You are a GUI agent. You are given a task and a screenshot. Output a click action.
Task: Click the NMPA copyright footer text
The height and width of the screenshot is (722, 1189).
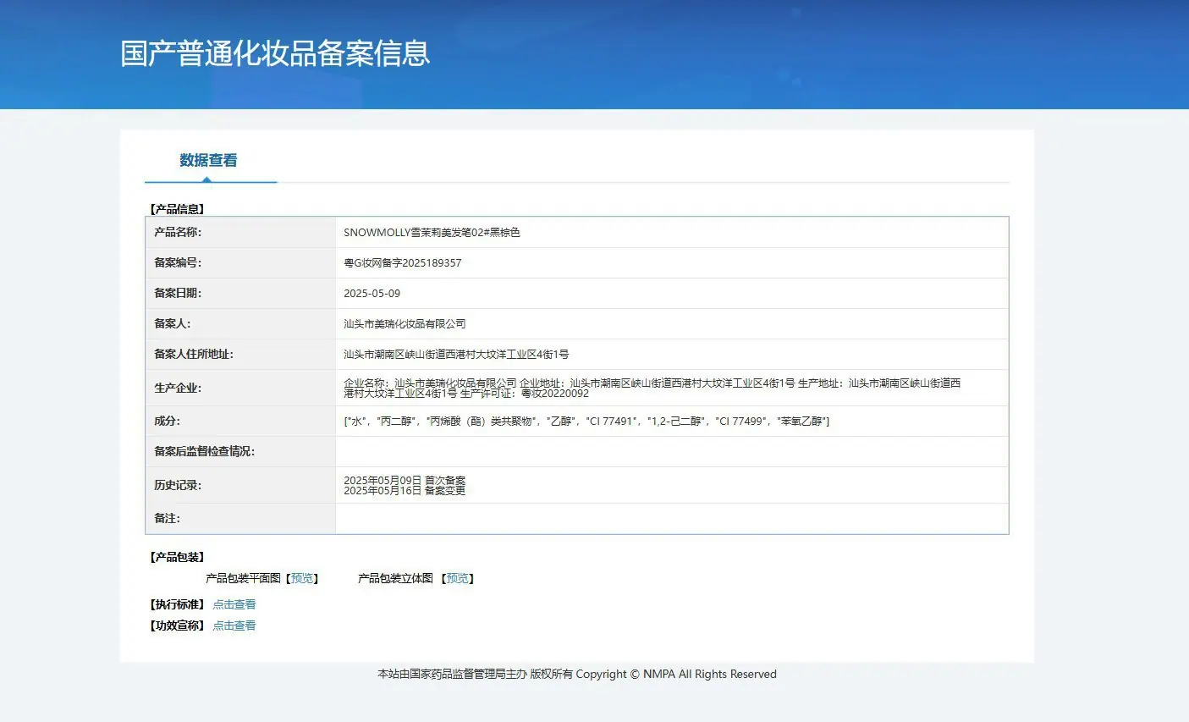(x=577, y=675)
